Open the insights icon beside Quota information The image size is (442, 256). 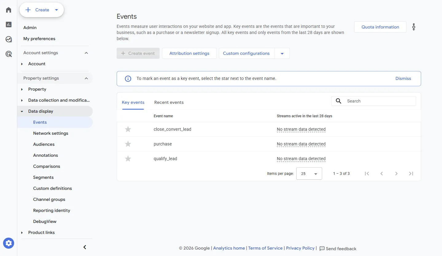tap(414, 27)
